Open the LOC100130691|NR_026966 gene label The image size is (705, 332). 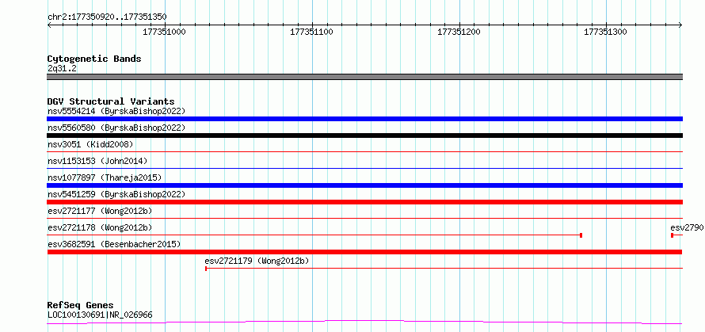(x=100, y=315)
